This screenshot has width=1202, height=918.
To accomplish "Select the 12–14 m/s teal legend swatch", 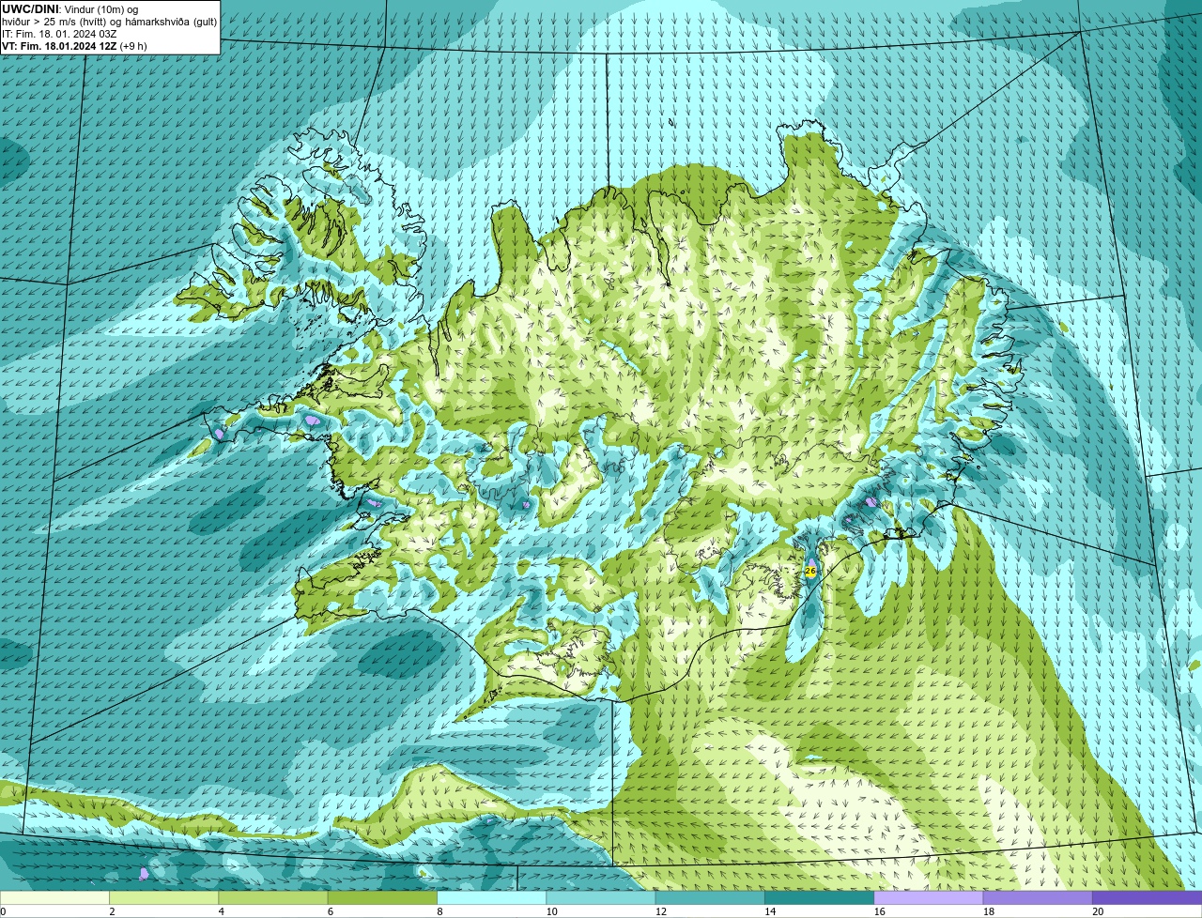I will (x=711, y=898).
